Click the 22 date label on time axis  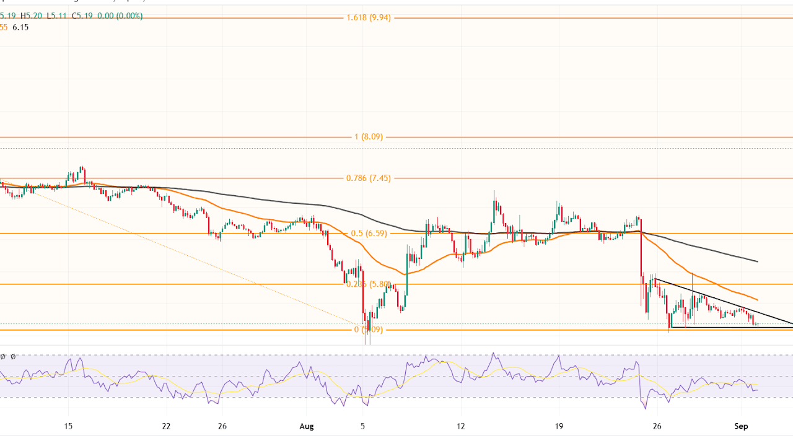[x=166, y=426]
